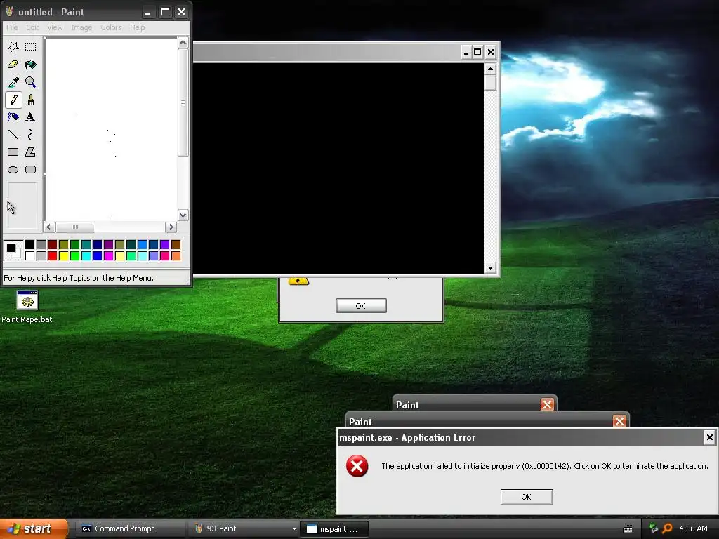Click the Paint status bar help text
This screenshot has height=539, width=719.
point(79,278)
